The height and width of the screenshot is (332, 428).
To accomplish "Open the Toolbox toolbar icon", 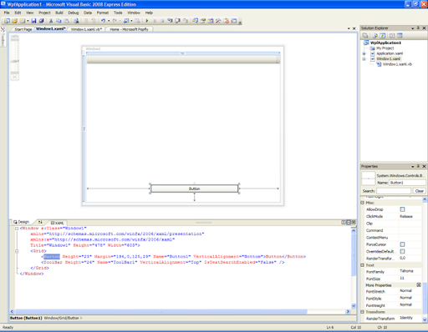I will pos(218,21).
